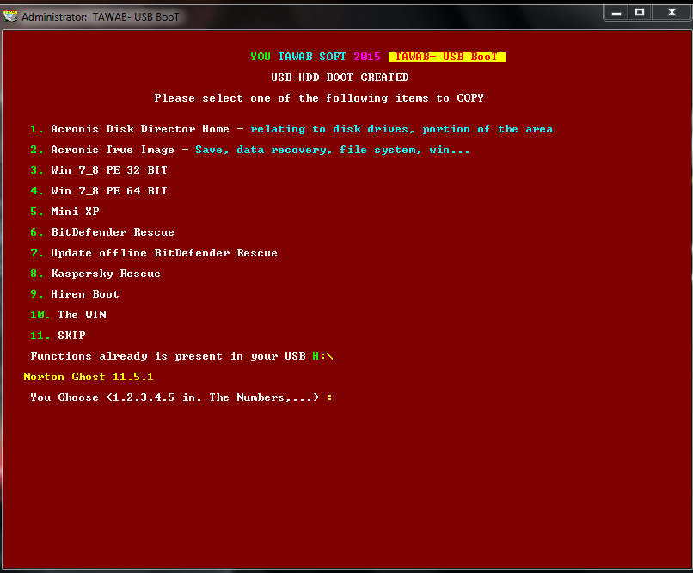Click the green drive letter 'H:\'
Image resolution: width=693 pixels, height=573 pixels.
pyautogui.click(x=322, y=356)
